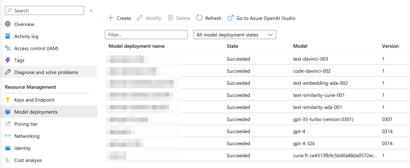Click the Identity briefcase icon

(8, 148)
